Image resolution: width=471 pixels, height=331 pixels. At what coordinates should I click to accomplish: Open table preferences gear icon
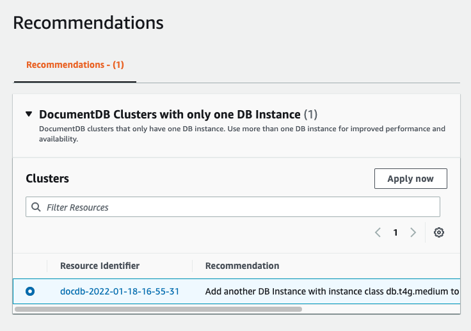439,232
